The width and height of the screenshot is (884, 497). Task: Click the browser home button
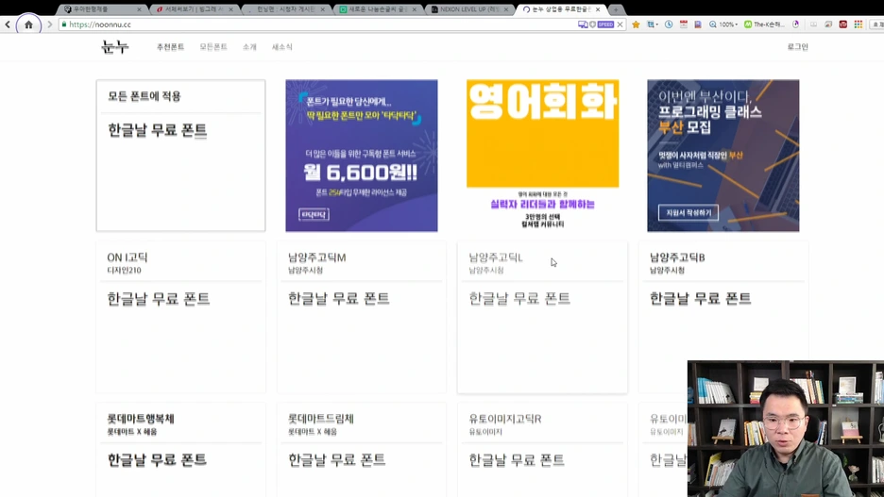(x=28, y=25)
